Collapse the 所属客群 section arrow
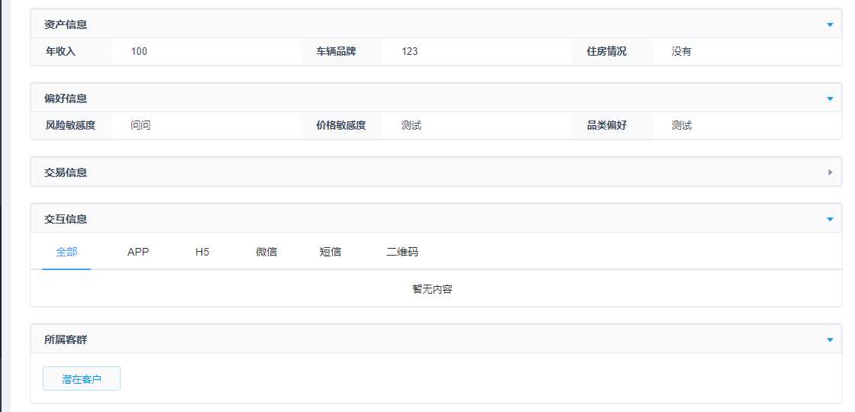The height and width of the screenshot is (412, 855). tap(830, 340)
